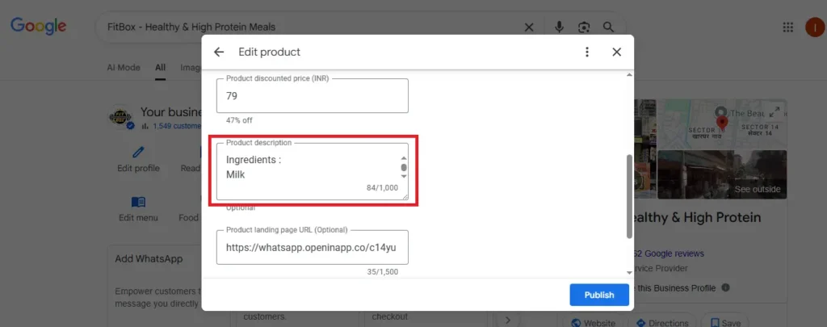This screenshot has width=827, height=327.
Task: Select the All search tab
Action: pyautogui.click(x=161, y=68)
